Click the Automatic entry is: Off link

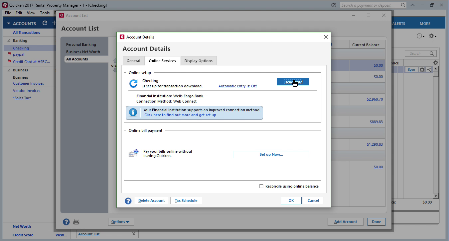237,86
